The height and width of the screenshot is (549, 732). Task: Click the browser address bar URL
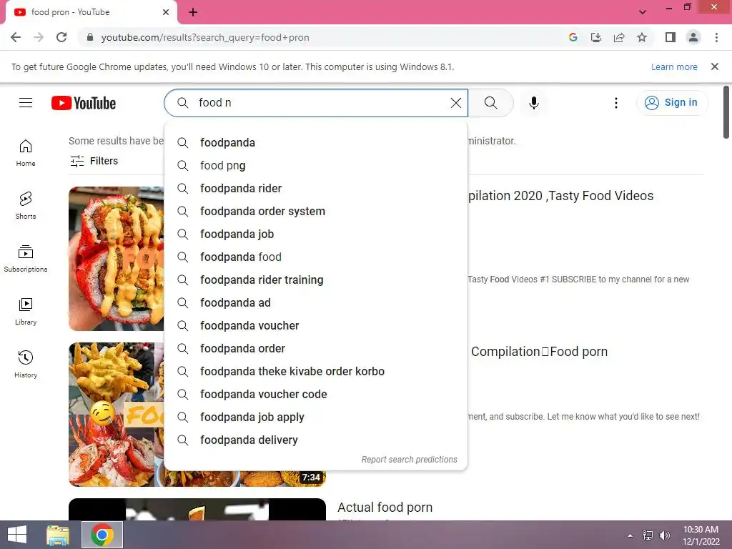pos(205,37)
